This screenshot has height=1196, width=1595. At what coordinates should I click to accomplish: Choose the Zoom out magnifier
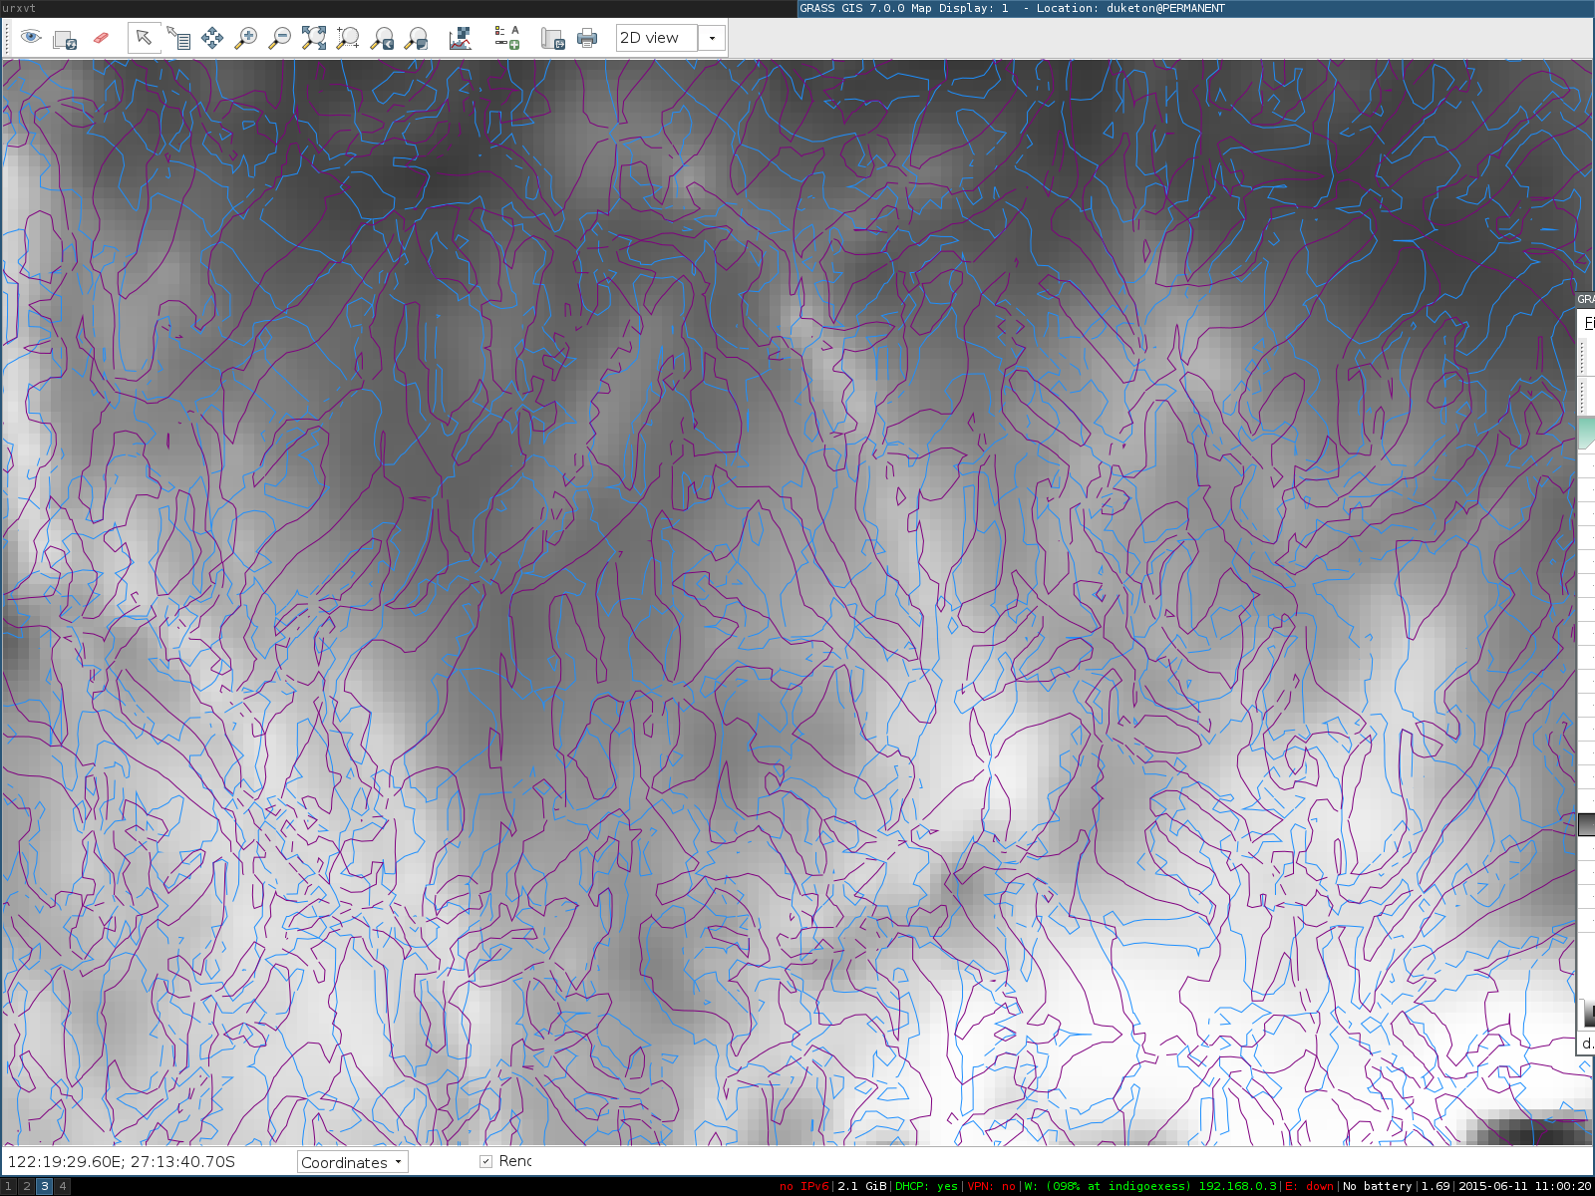280,38
